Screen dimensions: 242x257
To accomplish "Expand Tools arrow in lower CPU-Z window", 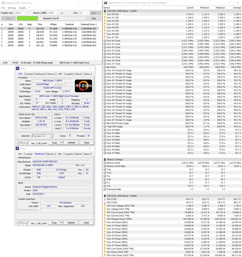I will pyautogui.click(x=61, y=223).
